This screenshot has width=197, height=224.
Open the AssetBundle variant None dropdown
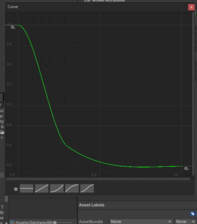(185, 222)
